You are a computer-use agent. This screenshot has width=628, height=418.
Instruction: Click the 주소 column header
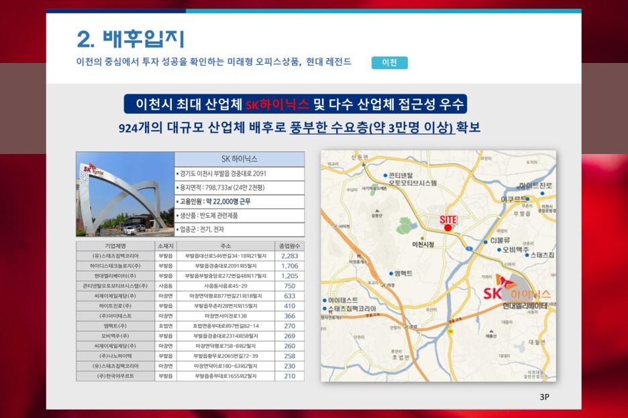(x=225, y=246)
